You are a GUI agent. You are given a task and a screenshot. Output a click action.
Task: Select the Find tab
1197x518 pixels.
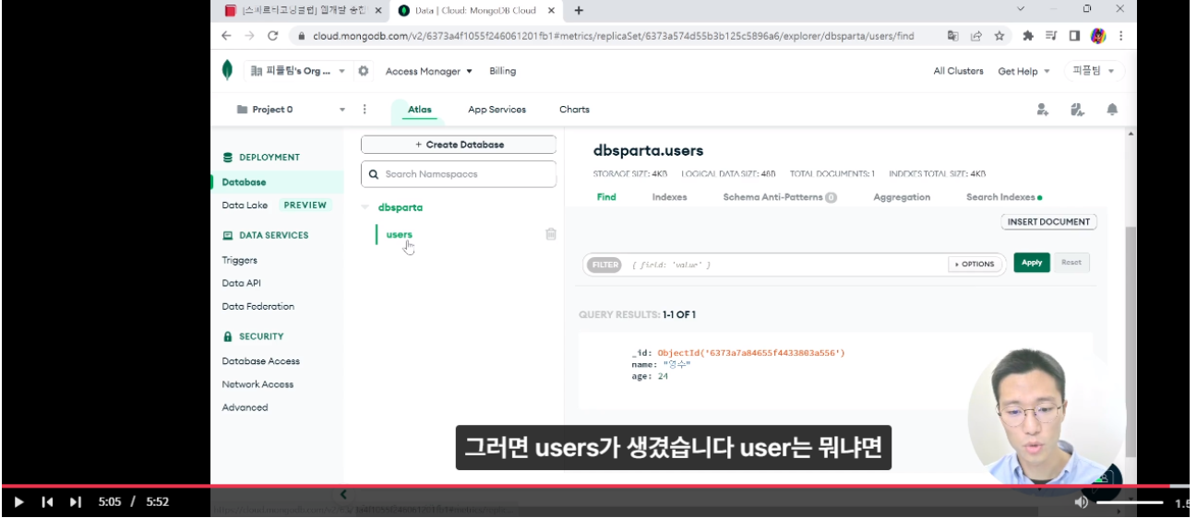click(x=606, y=196)
